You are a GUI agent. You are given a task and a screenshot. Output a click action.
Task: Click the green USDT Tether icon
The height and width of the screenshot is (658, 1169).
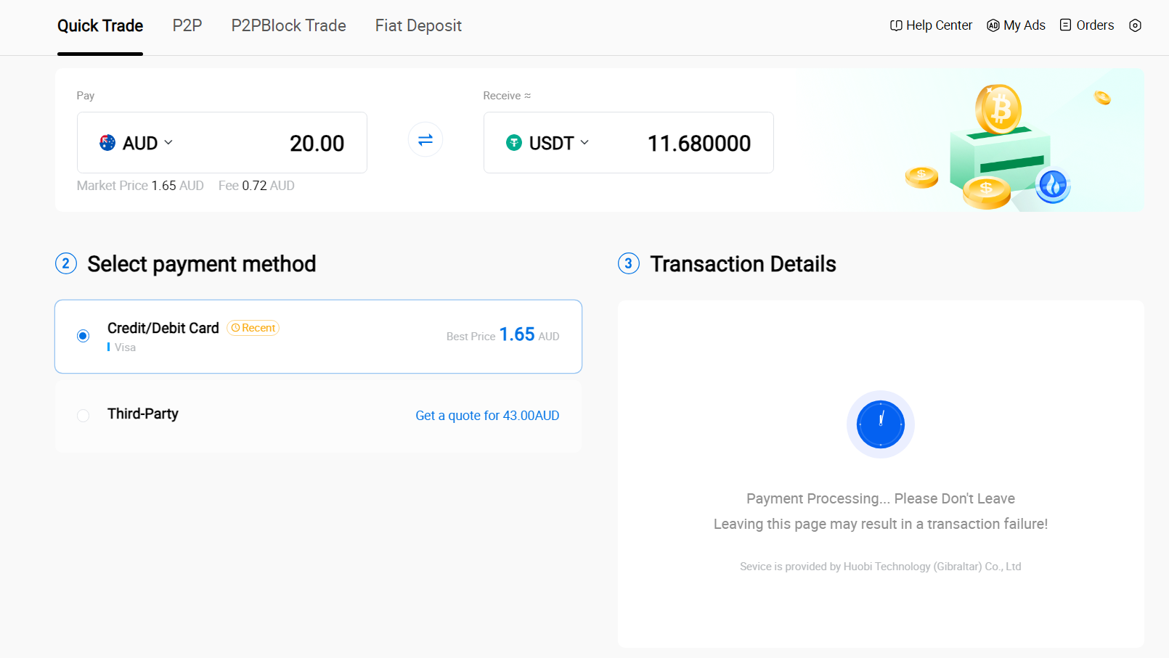coord(514,143)
